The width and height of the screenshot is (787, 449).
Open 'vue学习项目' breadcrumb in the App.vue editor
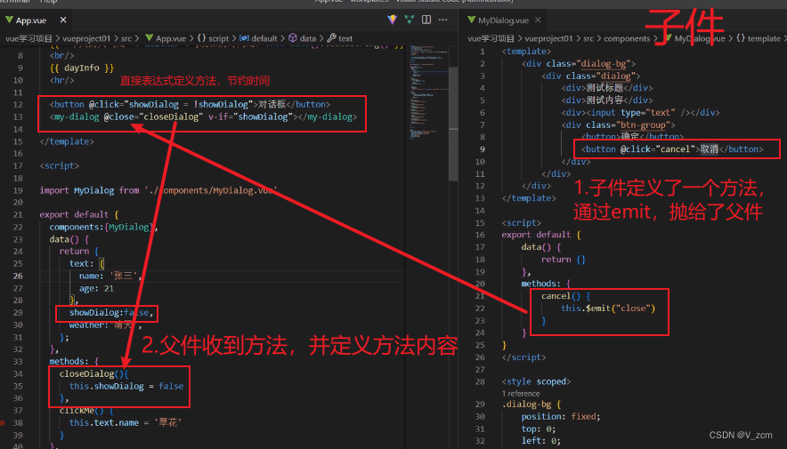coord(29,38)
